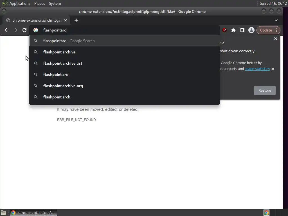
Task: Select suggestion 'flashpoint archive.org'
Action: pos(124,86)
